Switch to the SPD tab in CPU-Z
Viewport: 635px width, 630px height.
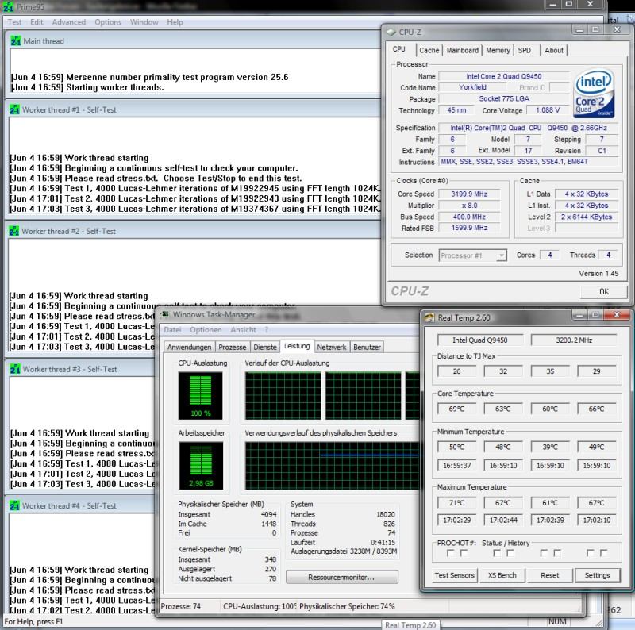(x=525, y=50)
